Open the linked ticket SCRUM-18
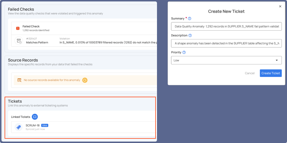The image size is (287, 143). pos(32,125)
